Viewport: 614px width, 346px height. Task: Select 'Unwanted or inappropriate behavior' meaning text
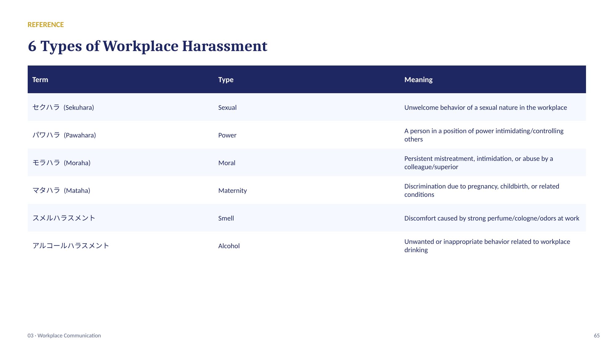pyautogui.click(x=487, y=246)
